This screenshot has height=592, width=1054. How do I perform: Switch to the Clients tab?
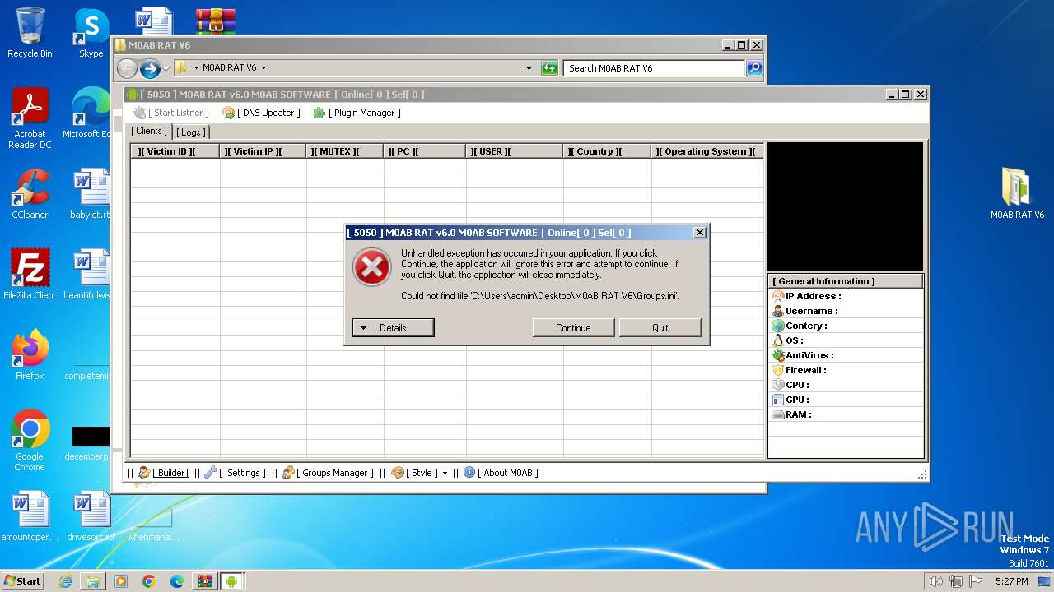(149, 131)
